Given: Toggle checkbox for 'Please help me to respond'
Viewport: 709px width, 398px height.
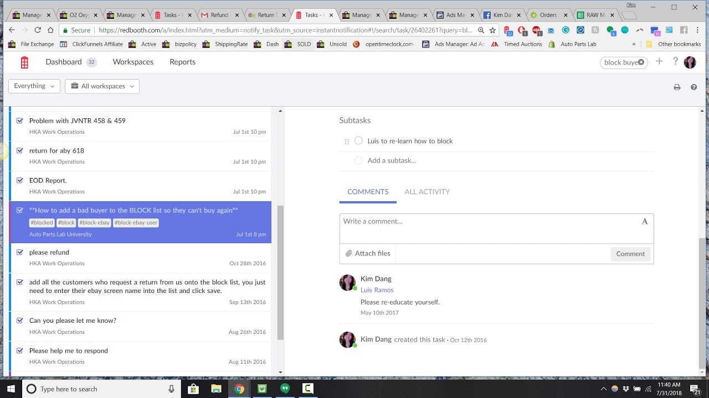Looking at the screenshot, I should pyautogui.click(x=20, y=350).
